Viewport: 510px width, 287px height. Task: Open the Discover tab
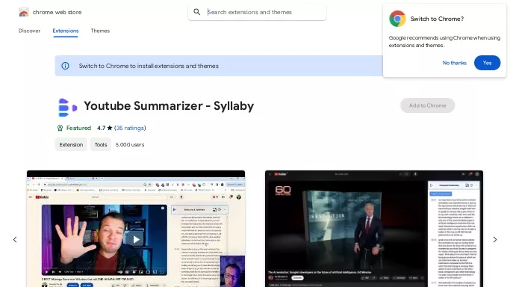pyautogui.click(x=29, y=31)
